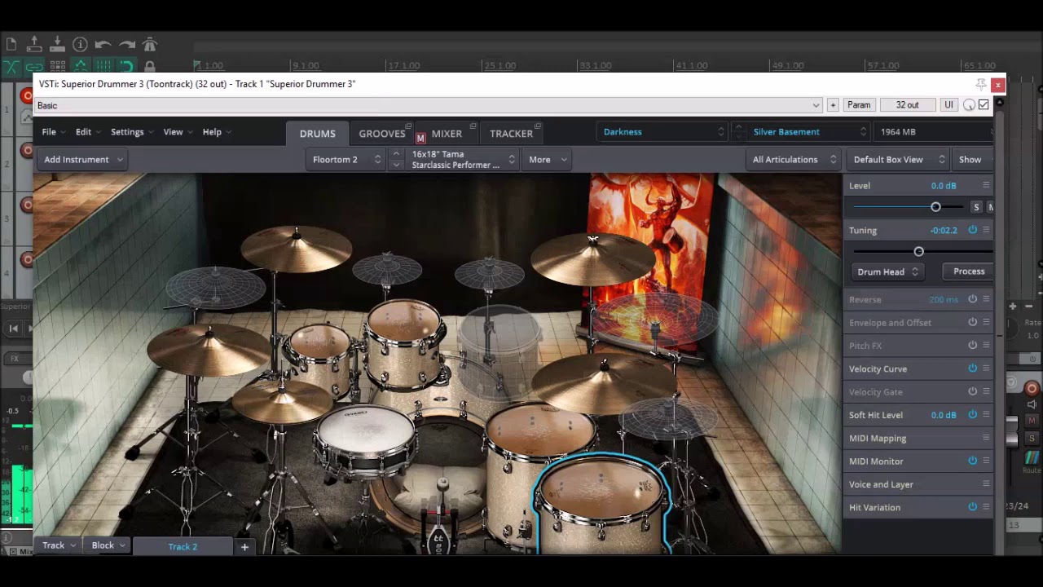This screenshot has height=587, width=1043.
Task: Open the Default Box View dropdown
Action: click(897, 160)
